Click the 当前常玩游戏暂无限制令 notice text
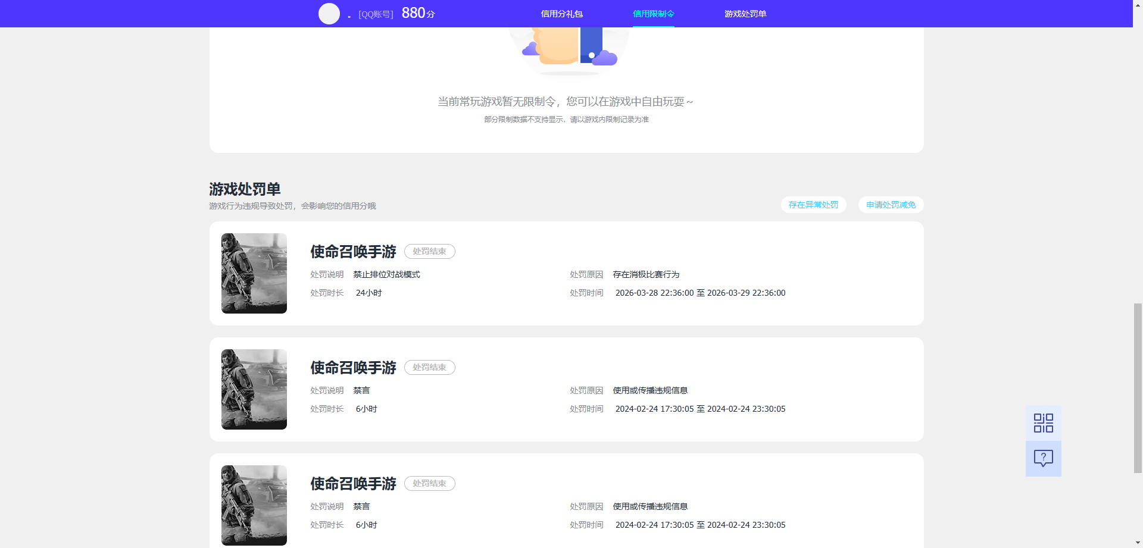The height and width of the screenshot is (548, 1143). (566, 102)
